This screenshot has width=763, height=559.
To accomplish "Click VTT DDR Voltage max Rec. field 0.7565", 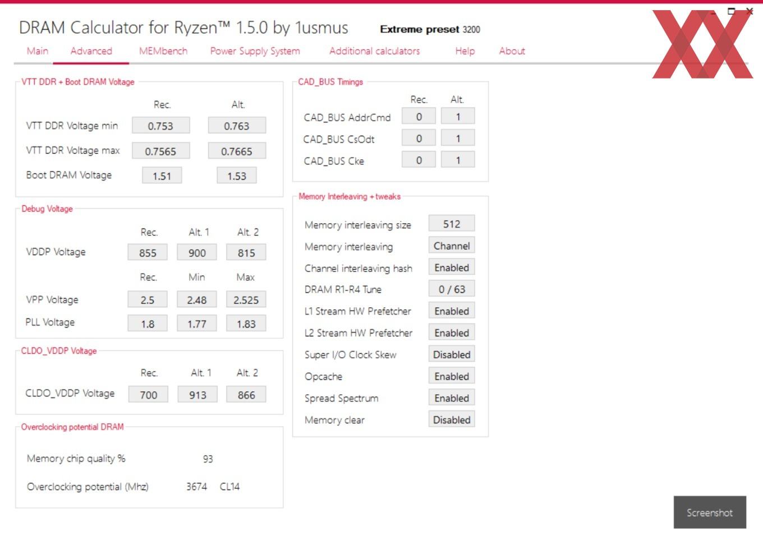I will pos(160,151).
